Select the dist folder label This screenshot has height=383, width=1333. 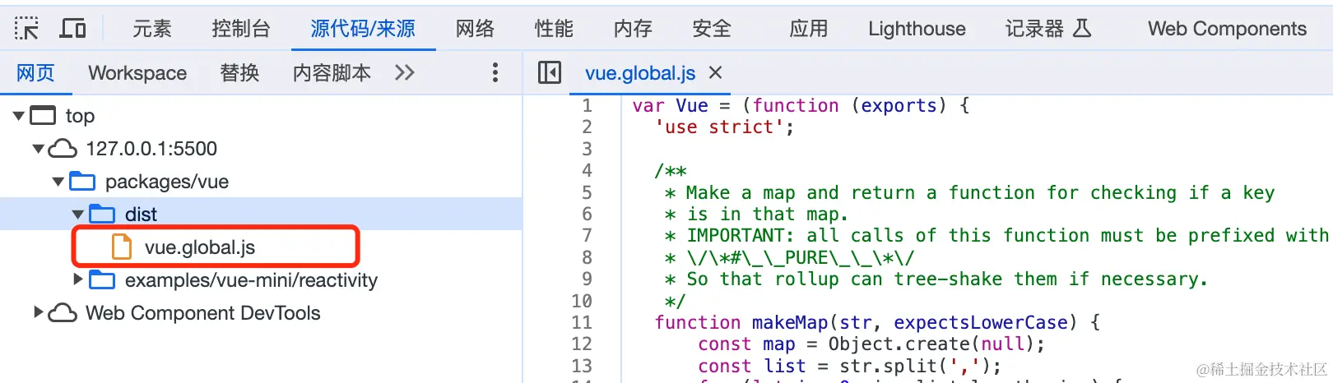coord(141,215)
